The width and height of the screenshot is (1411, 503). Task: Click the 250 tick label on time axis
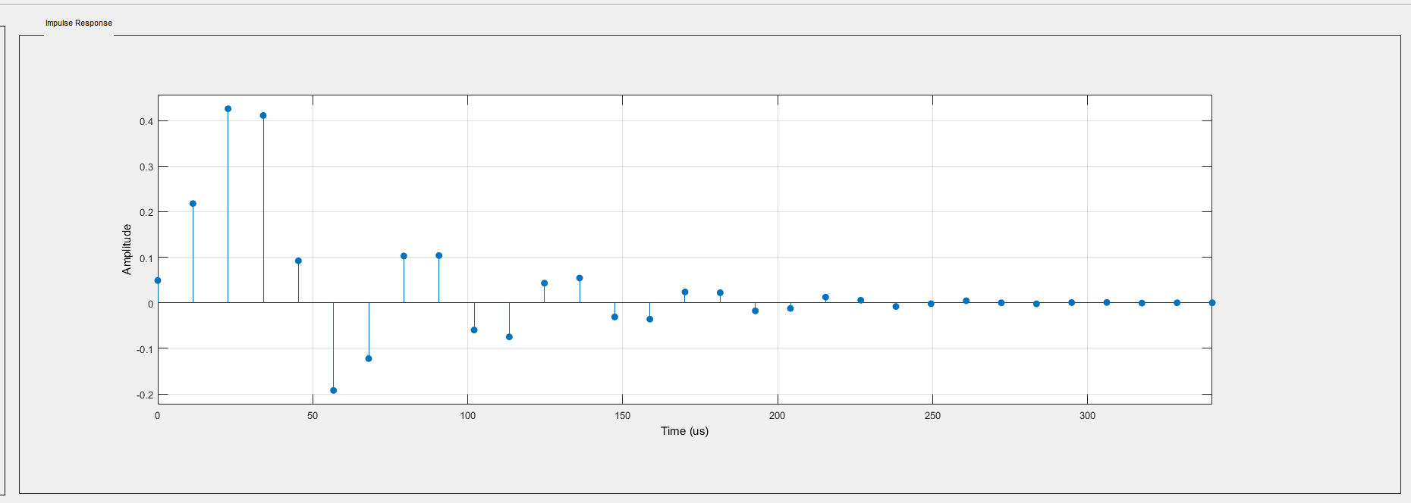pyautogui.click(x=932, y=416)
